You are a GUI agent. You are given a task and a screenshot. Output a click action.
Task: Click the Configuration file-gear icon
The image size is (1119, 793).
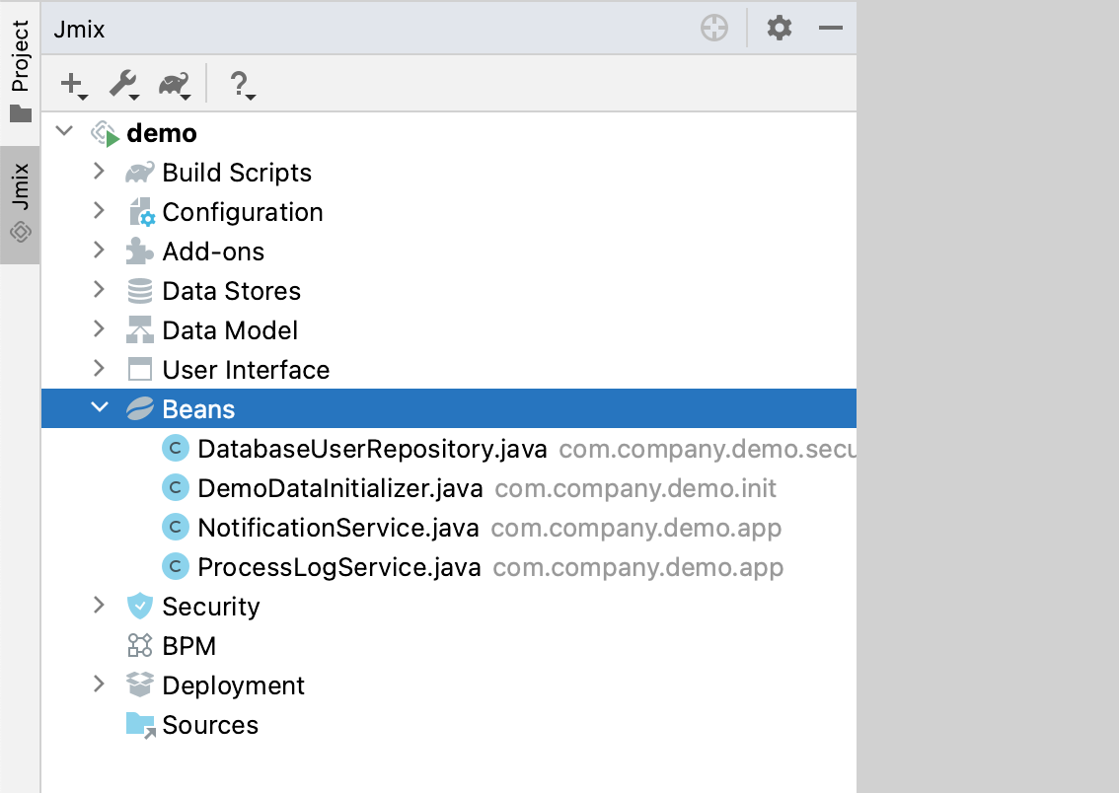pos(140,212)
